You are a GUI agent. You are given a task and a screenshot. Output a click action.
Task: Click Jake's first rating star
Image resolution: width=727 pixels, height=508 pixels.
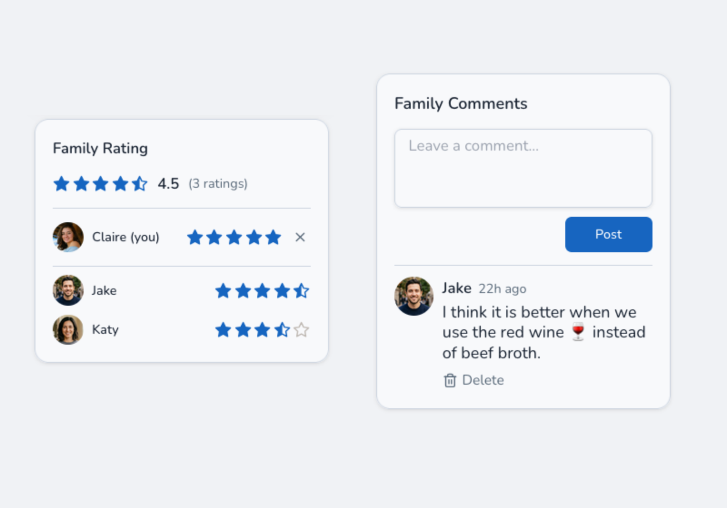click(223, 291)
